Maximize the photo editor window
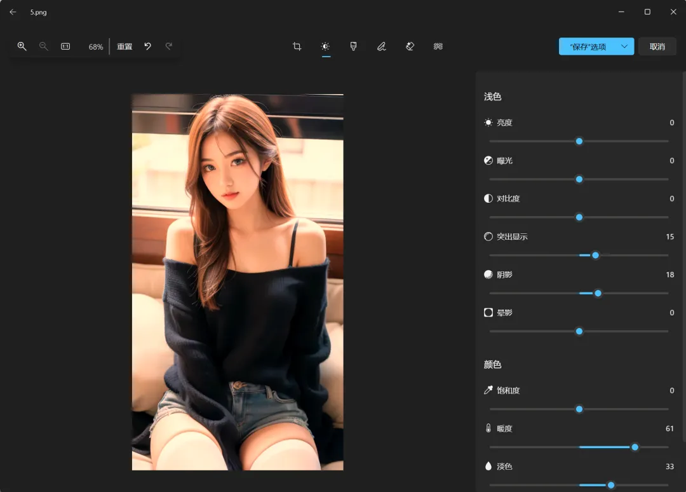This screenshot has height=492, width=686. pyautogui.click(x=647, y=12)
